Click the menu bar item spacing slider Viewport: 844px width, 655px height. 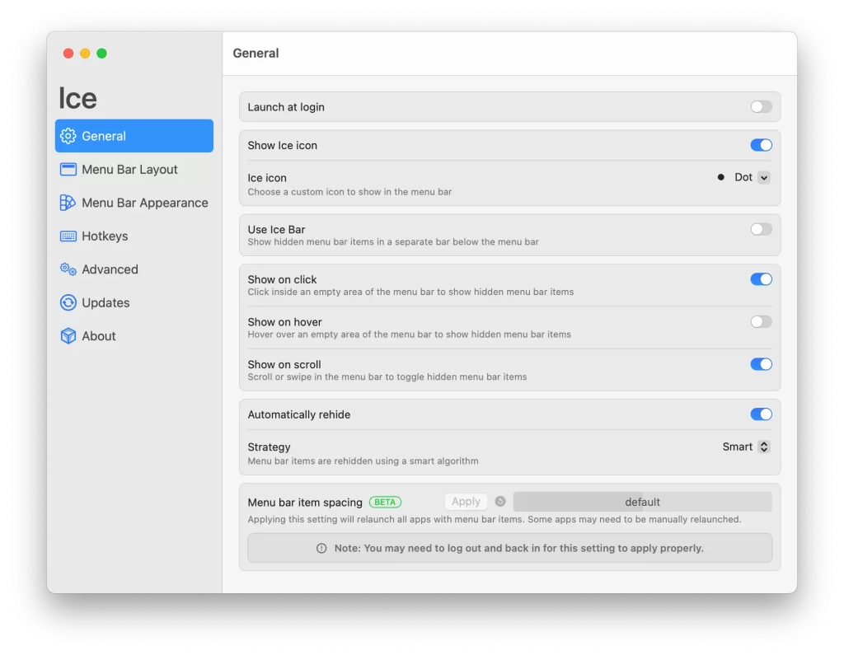tap(642, 502)
